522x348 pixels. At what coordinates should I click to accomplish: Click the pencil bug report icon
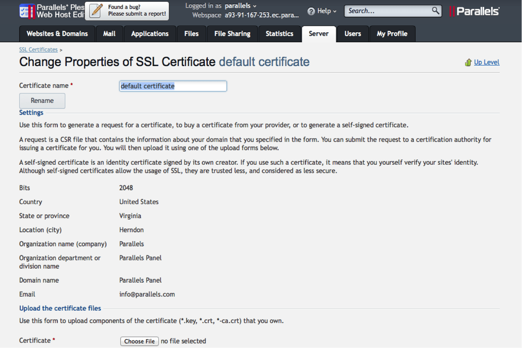click(96, 10)
